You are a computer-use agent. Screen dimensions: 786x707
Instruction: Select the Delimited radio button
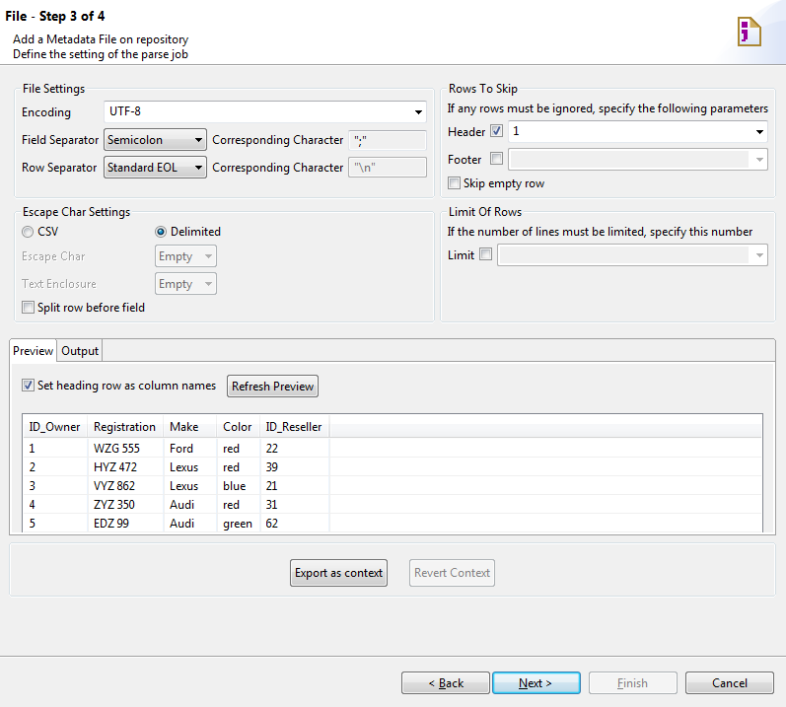[161, 232]
